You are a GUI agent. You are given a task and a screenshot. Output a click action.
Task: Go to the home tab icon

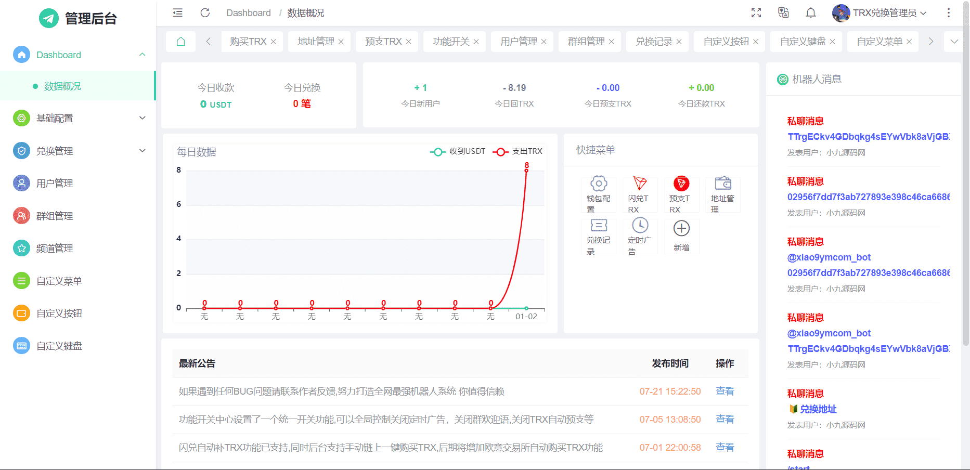(x=181, y=42)
